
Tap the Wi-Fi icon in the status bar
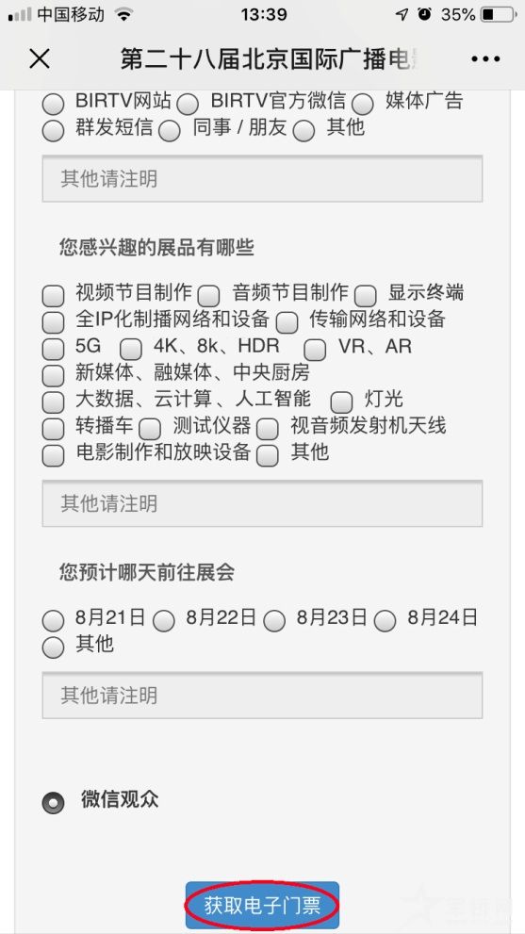point(124,14)
